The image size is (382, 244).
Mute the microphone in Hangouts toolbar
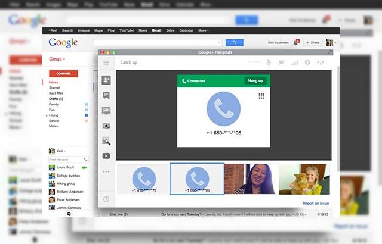click(268, 62)
